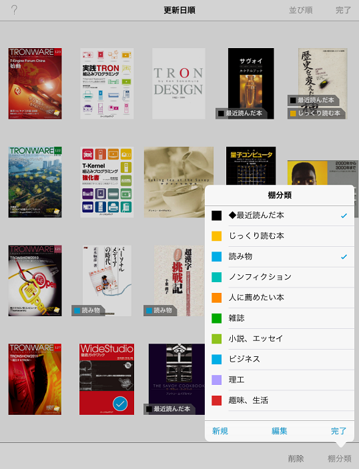
Task: Tap 完了 in the top bar
Action: [x=343, y=10]
